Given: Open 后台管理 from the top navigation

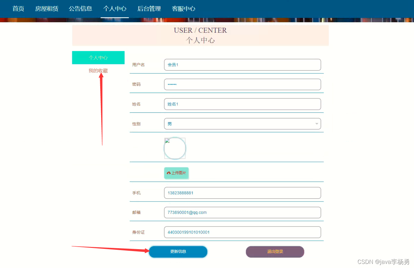Looking at the screenshot, I should [149, 8].
